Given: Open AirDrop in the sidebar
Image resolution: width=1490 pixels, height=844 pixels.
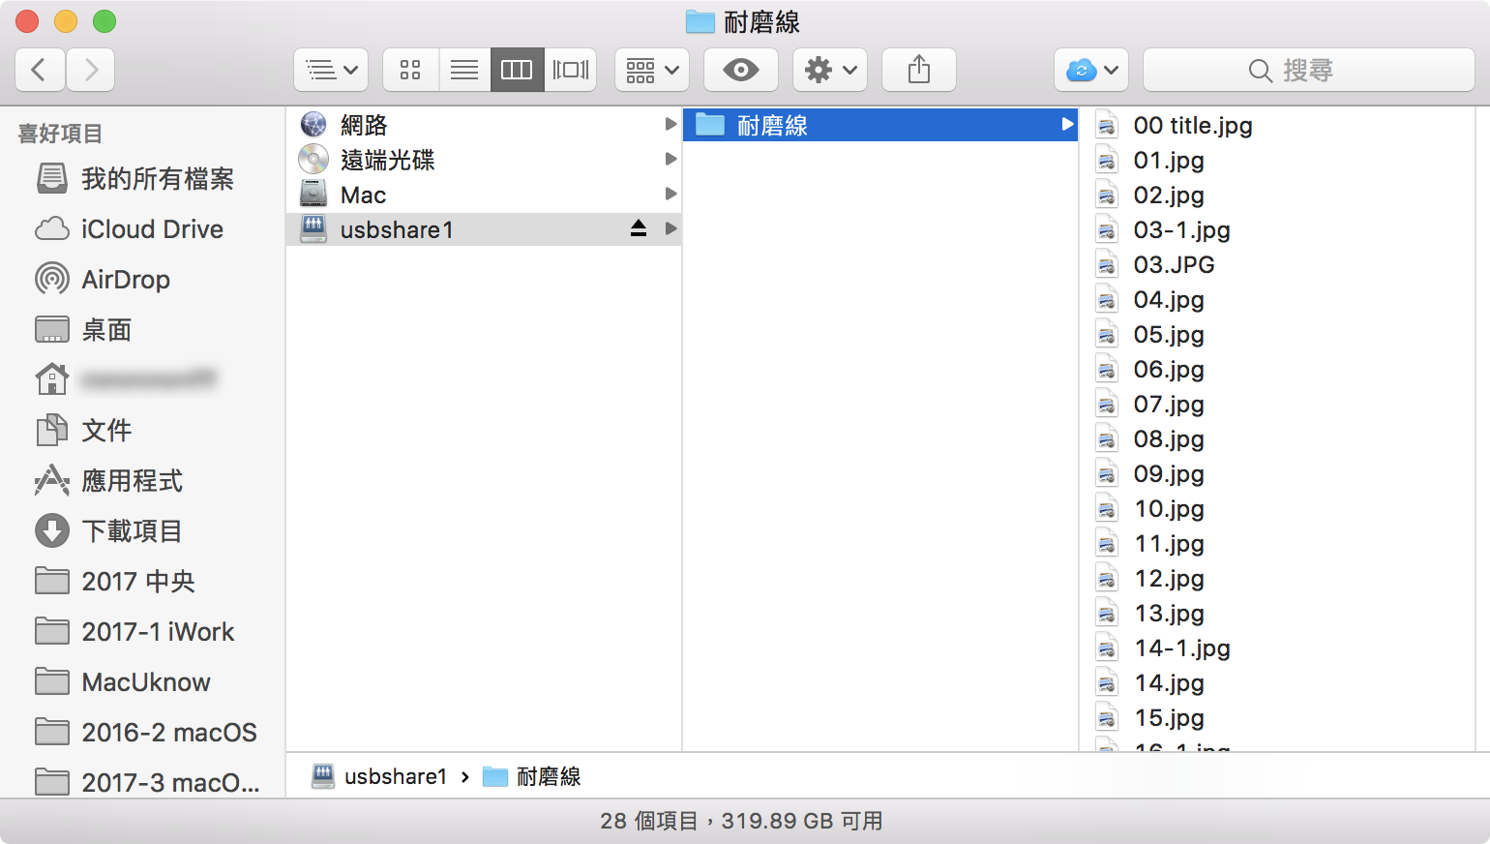Looking at the screenshot, I should pos(125,280).
